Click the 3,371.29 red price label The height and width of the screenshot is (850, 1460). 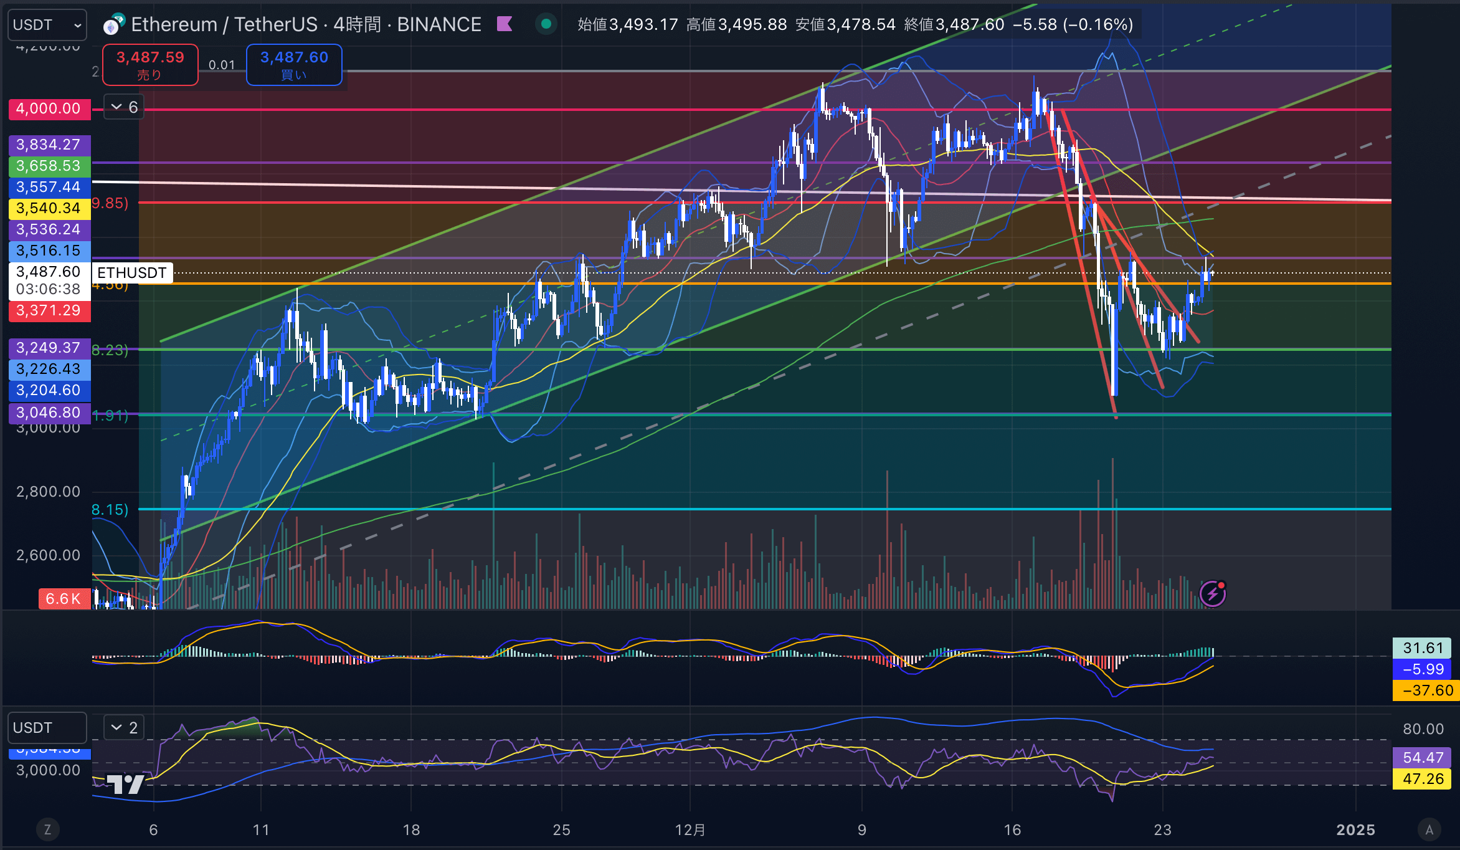pos(49,310)
